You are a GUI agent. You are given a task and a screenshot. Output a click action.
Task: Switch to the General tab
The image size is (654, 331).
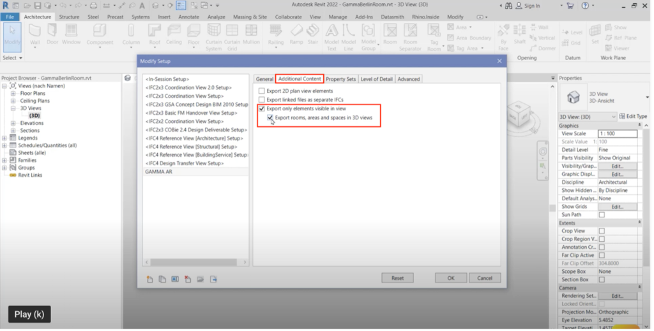tap(264, 79)
